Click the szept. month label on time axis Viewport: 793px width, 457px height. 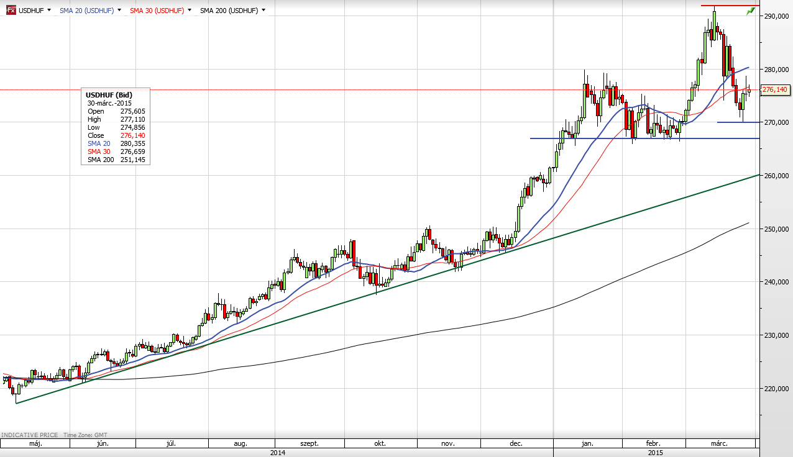(309, 444)
